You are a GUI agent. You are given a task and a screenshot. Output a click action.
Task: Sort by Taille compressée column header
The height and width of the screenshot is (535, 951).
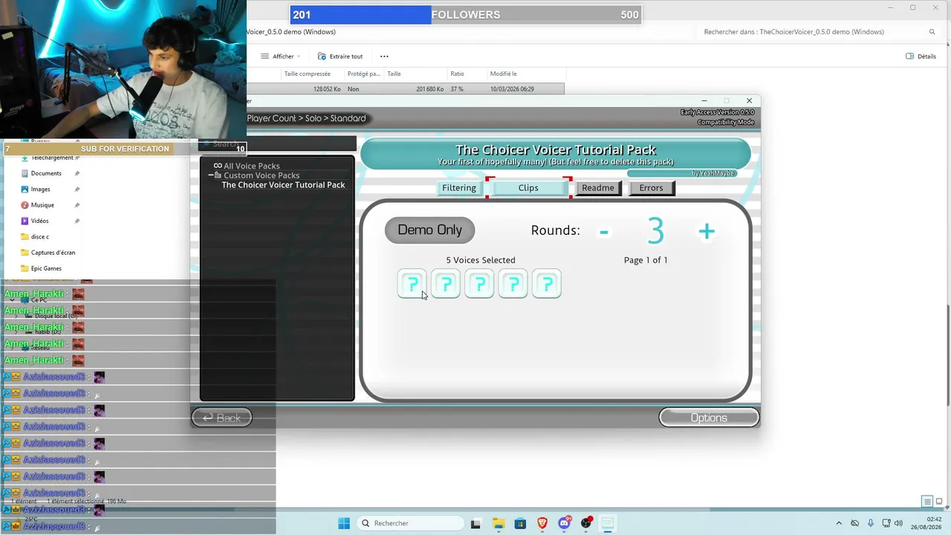point(308,74)
